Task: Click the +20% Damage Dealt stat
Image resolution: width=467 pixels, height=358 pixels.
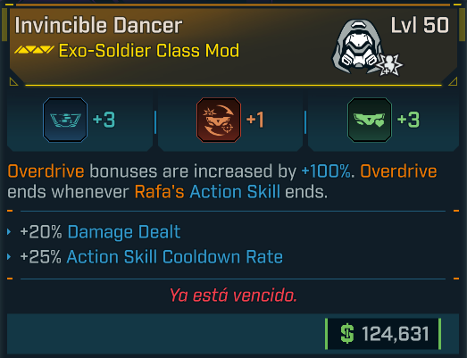Action: [x=100, y=232]
